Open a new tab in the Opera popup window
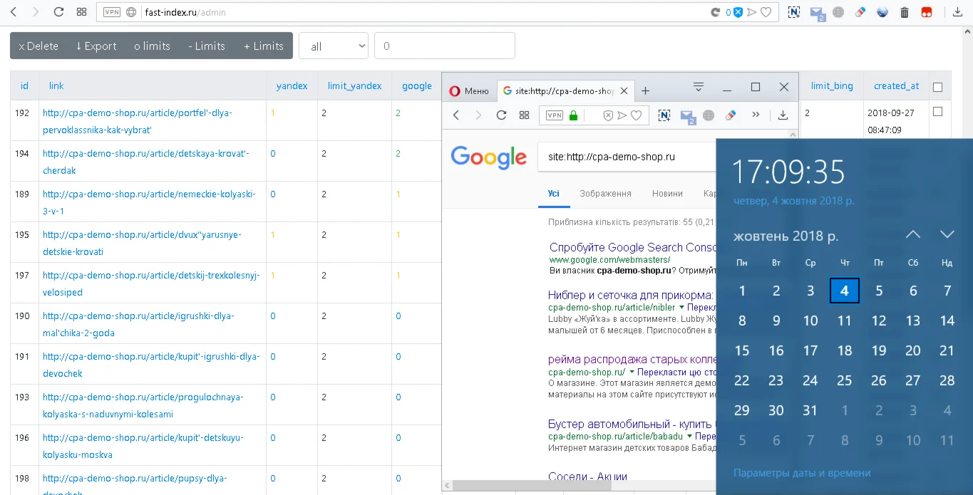The width and height of the screenshot is (973, 495). click(645, 90)
